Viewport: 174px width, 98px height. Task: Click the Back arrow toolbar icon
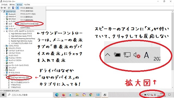coord(2,8)
